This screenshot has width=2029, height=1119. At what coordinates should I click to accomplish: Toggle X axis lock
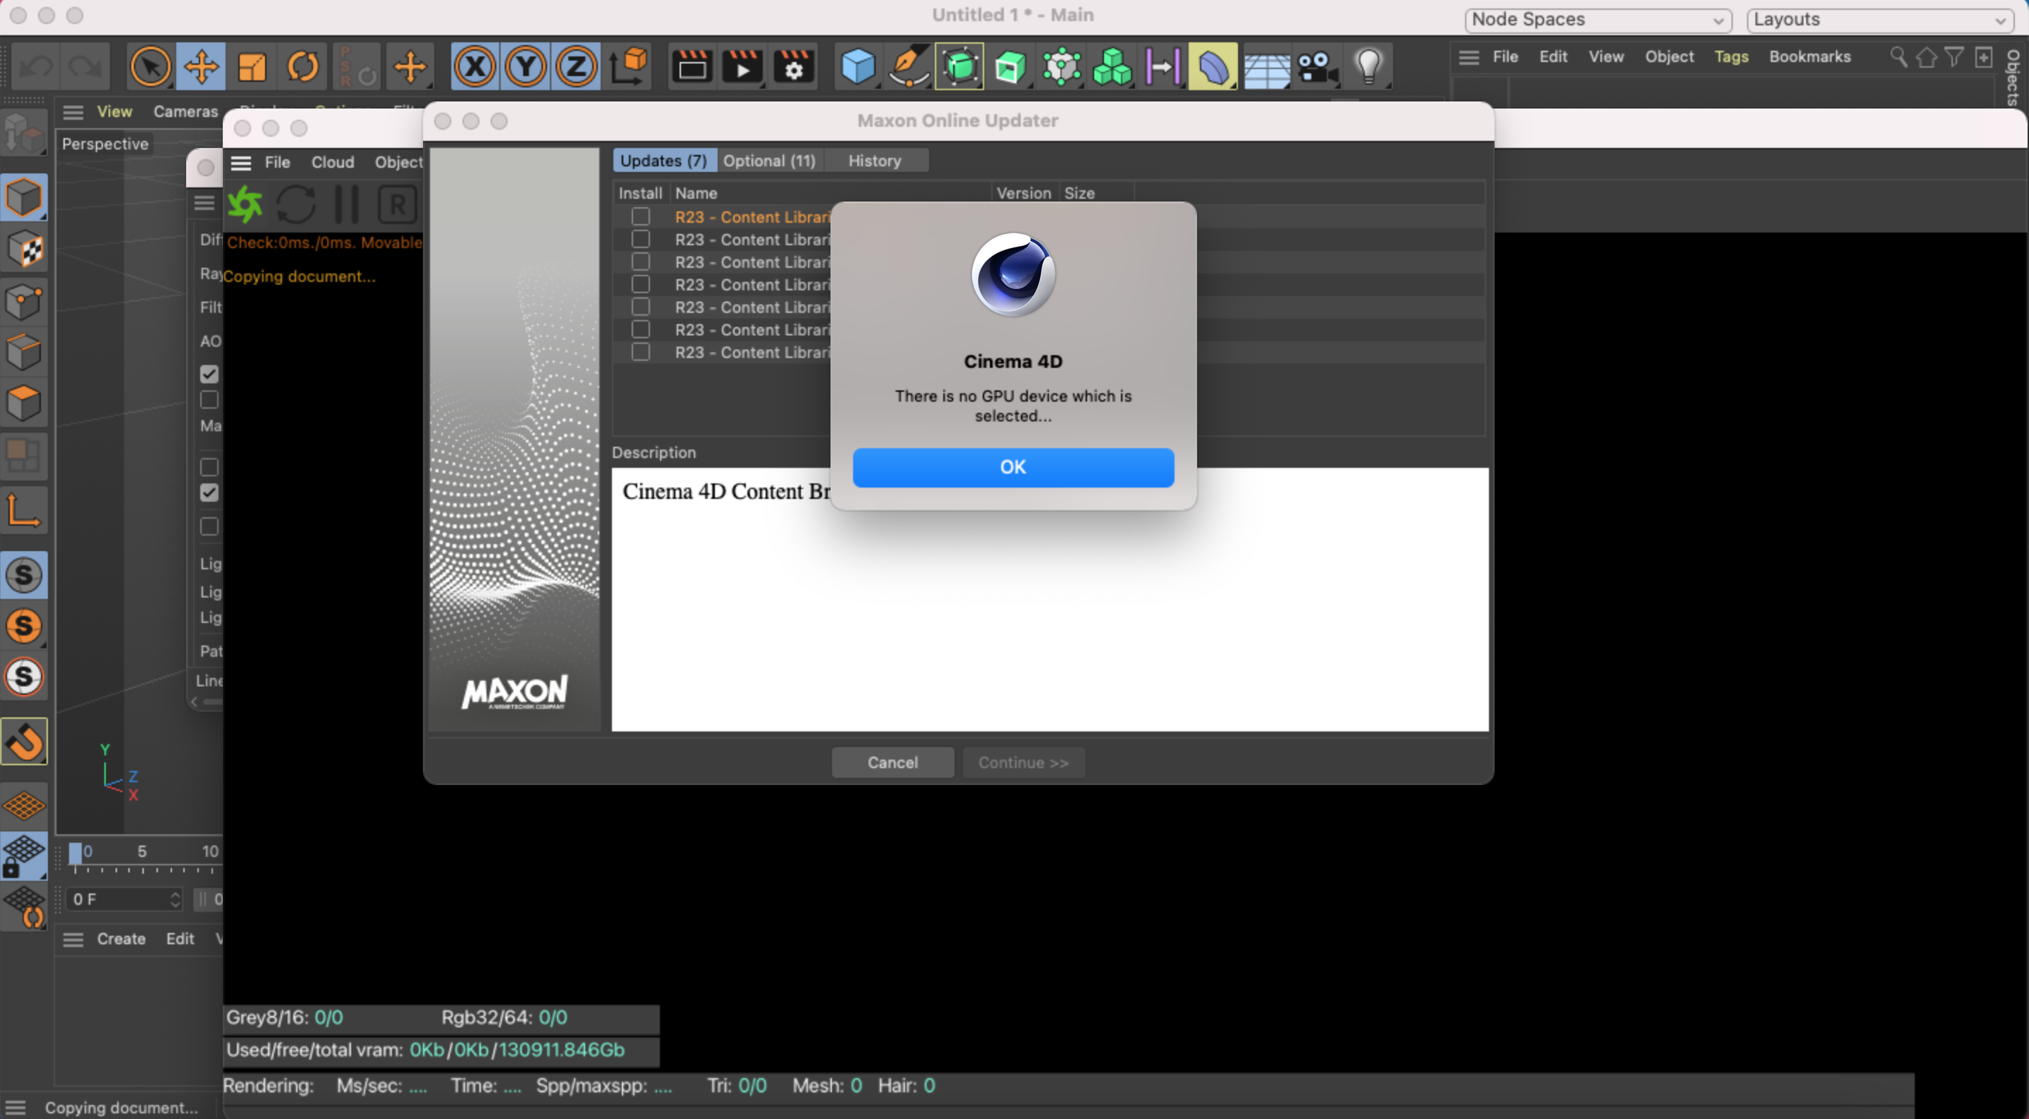pyautogui.click(x=474, y=67)
